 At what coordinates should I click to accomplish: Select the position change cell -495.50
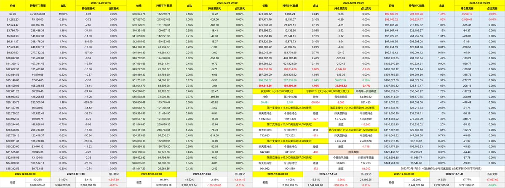click(215, 96)
